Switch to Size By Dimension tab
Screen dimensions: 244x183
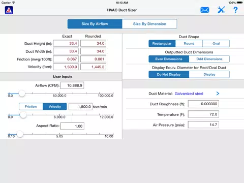click(x=149, y=24)
